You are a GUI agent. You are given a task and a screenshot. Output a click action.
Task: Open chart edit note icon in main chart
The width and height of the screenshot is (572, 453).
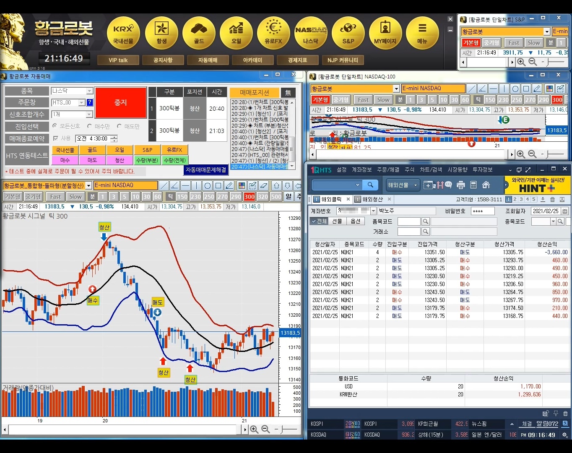tap(252, 185)
